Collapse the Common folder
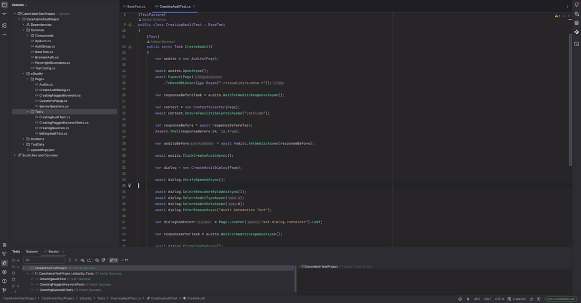The image size is (581, 303). pyautogui.click(x=23, y=30)
